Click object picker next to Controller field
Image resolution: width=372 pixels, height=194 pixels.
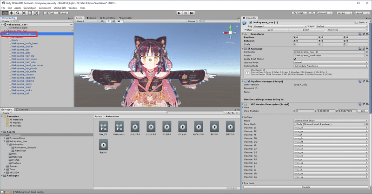click(367, 52)
